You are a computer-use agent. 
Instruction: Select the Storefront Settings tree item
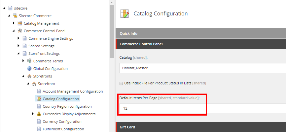tap(44, 54)
